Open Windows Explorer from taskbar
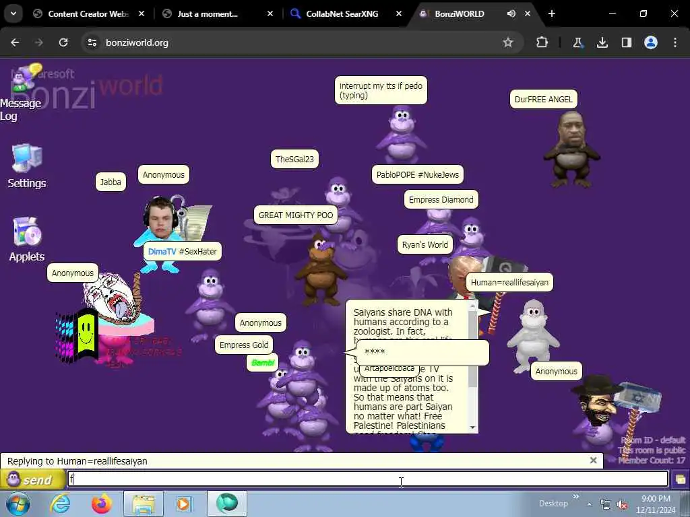The image size is (690, 517). coord(144,504)
